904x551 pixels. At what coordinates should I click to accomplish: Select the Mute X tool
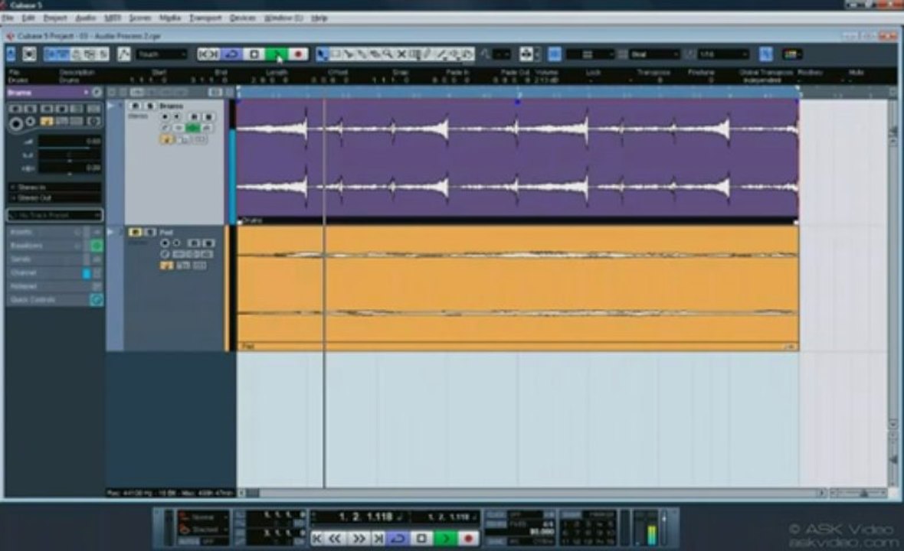tap(401, 54)
